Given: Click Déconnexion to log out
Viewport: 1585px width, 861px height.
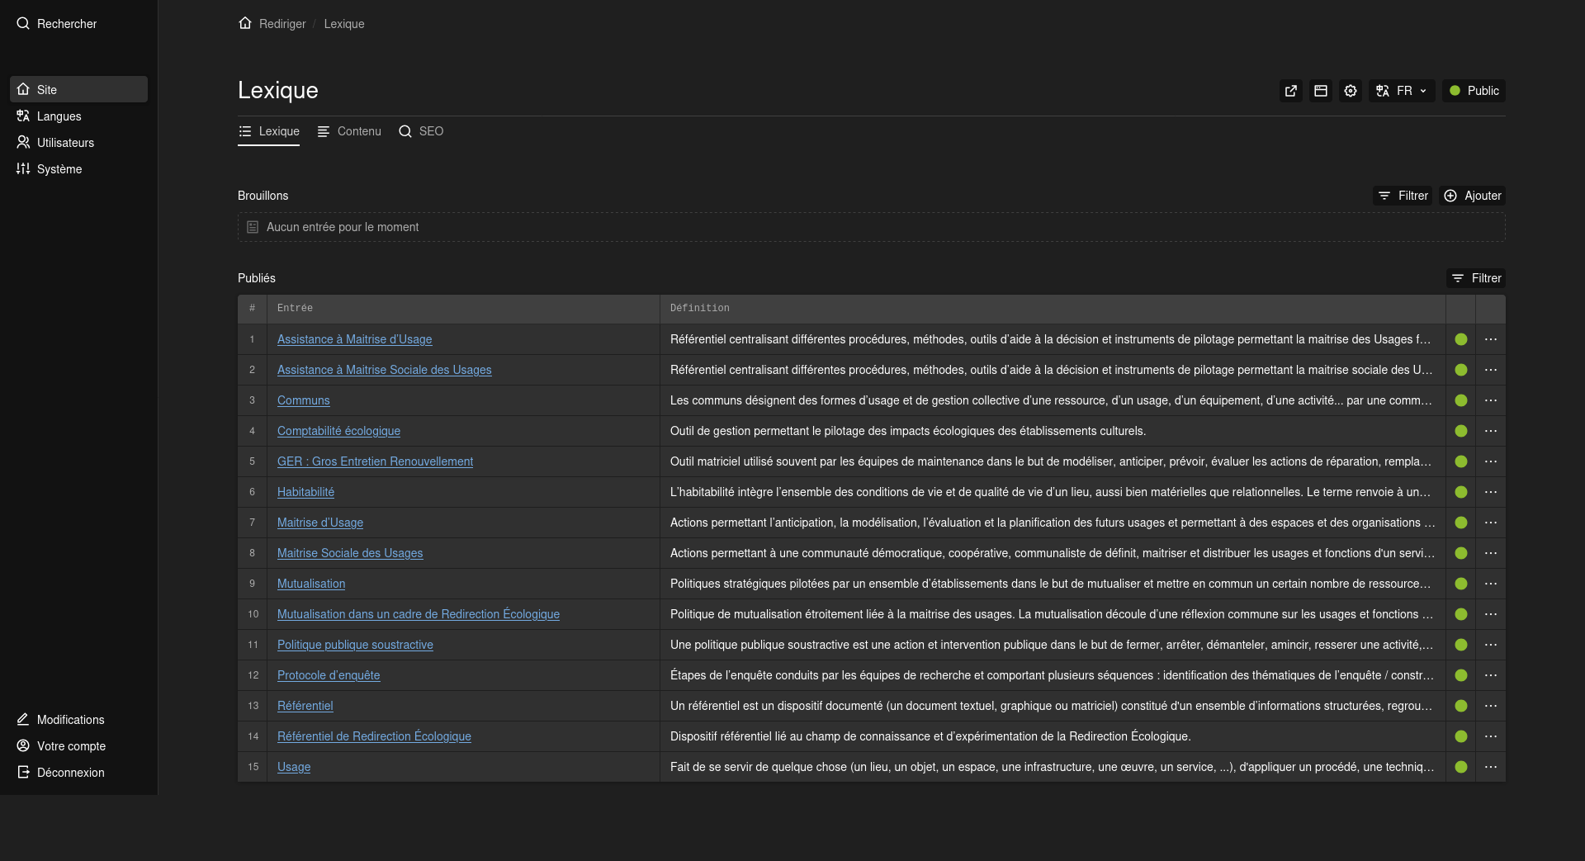Looking at the screenshot, I should tap(70, 773).
